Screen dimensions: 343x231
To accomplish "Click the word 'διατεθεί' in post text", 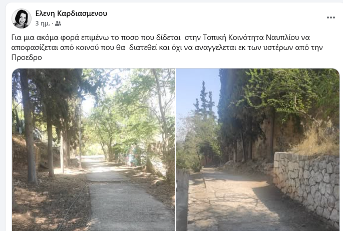I will pyautogui.click(x=143, y=47).
